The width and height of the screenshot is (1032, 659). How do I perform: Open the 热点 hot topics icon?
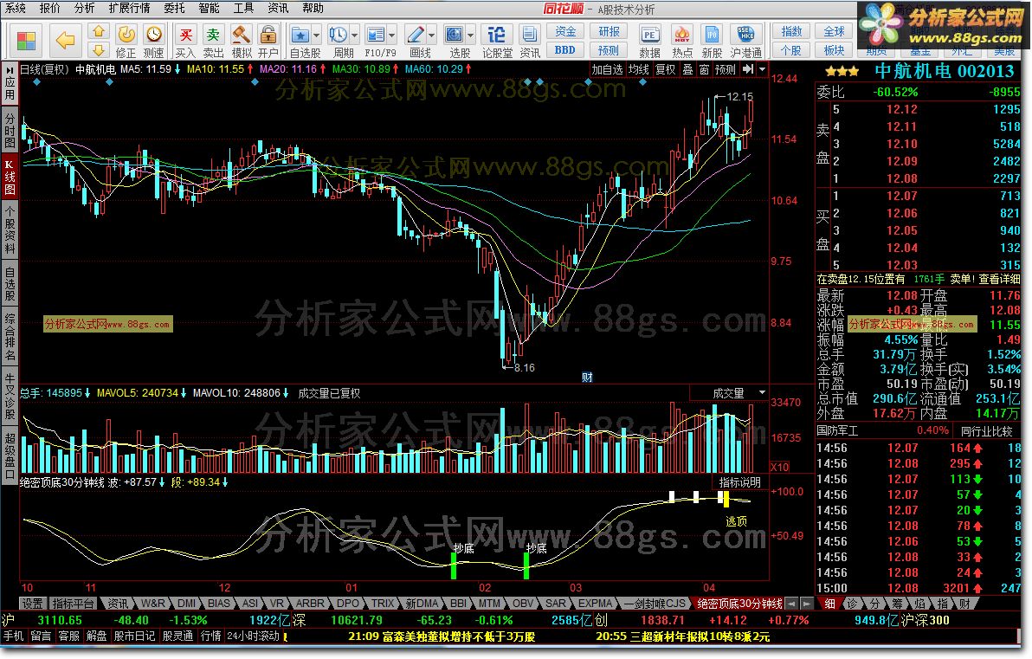tap(682, 42)
